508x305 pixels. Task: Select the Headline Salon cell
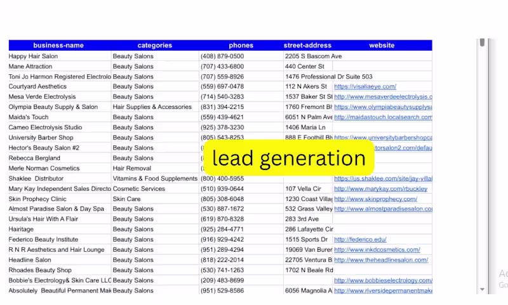[x=60, y=260]
